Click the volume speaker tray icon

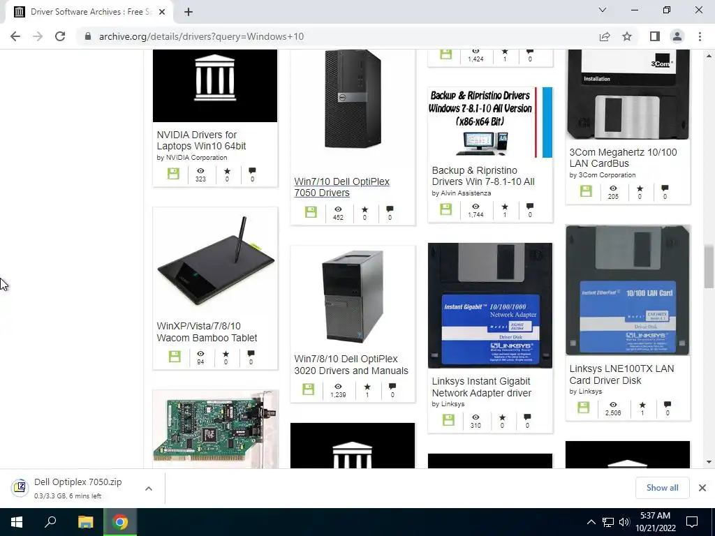tap(624, 522)
